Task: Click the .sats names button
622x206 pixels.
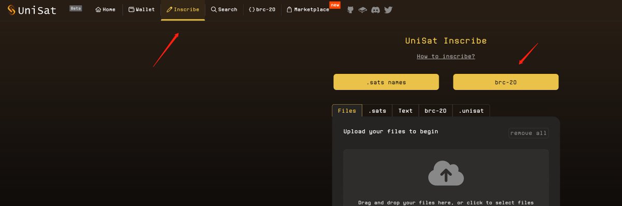Action: (386, 82)
